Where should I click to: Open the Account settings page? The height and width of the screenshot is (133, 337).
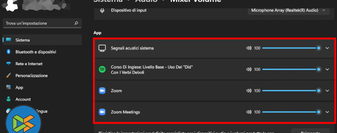click(23, 99)
